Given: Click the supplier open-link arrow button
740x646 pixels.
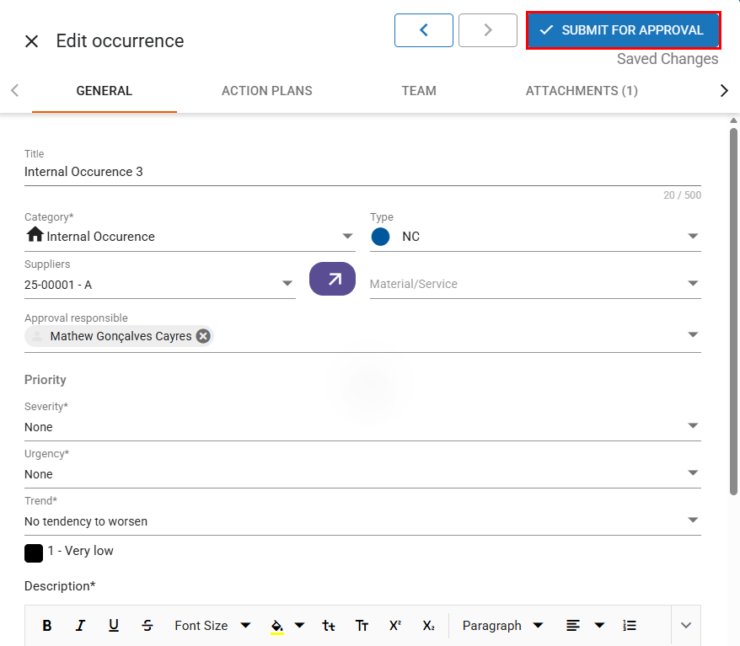Looking at the screenshot, I should [332, 279].
